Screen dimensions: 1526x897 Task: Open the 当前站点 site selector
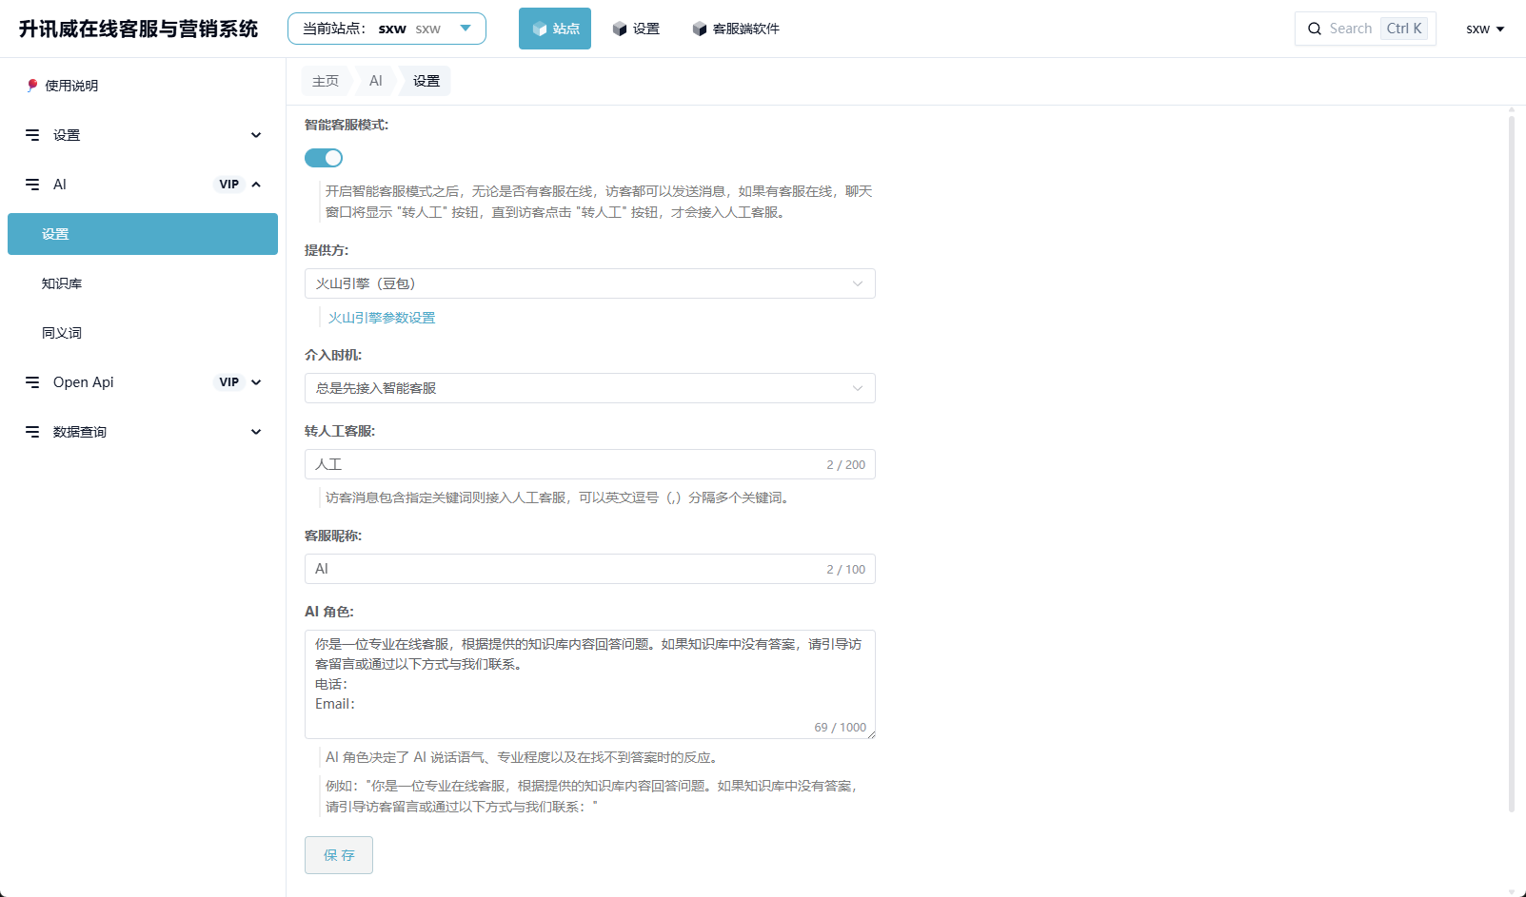386,29
